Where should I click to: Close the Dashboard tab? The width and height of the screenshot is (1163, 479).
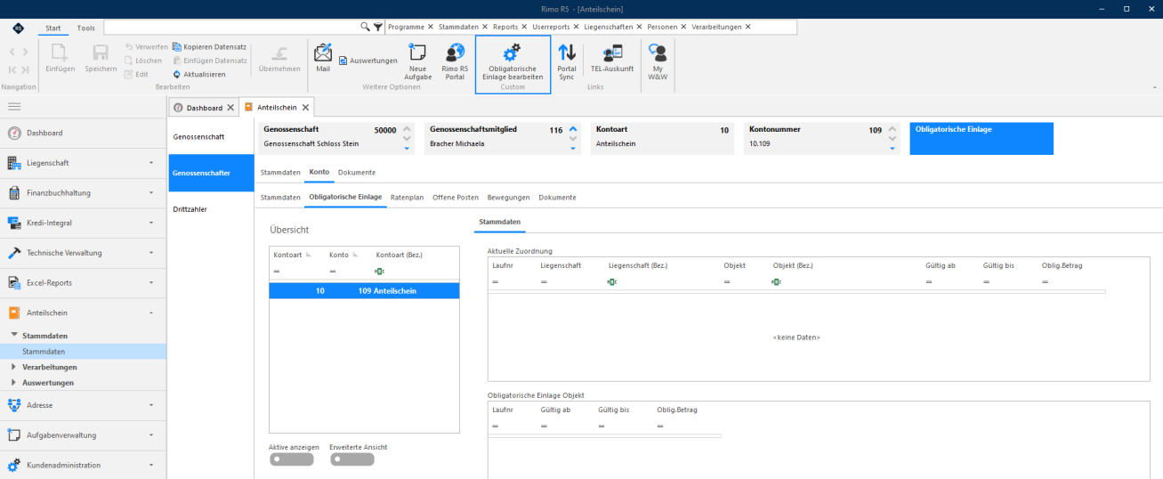[x=230, y=108]
